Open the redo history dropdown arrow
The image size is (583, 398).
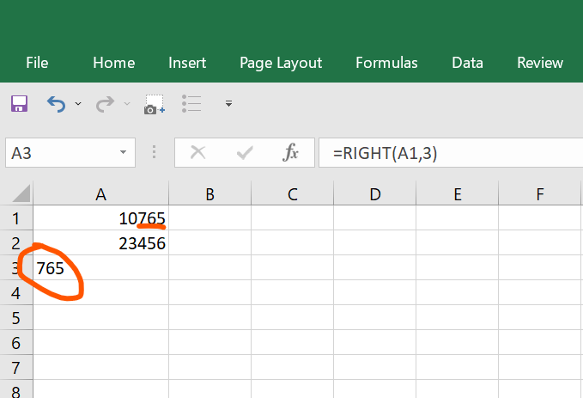click(x=127, y=103)
